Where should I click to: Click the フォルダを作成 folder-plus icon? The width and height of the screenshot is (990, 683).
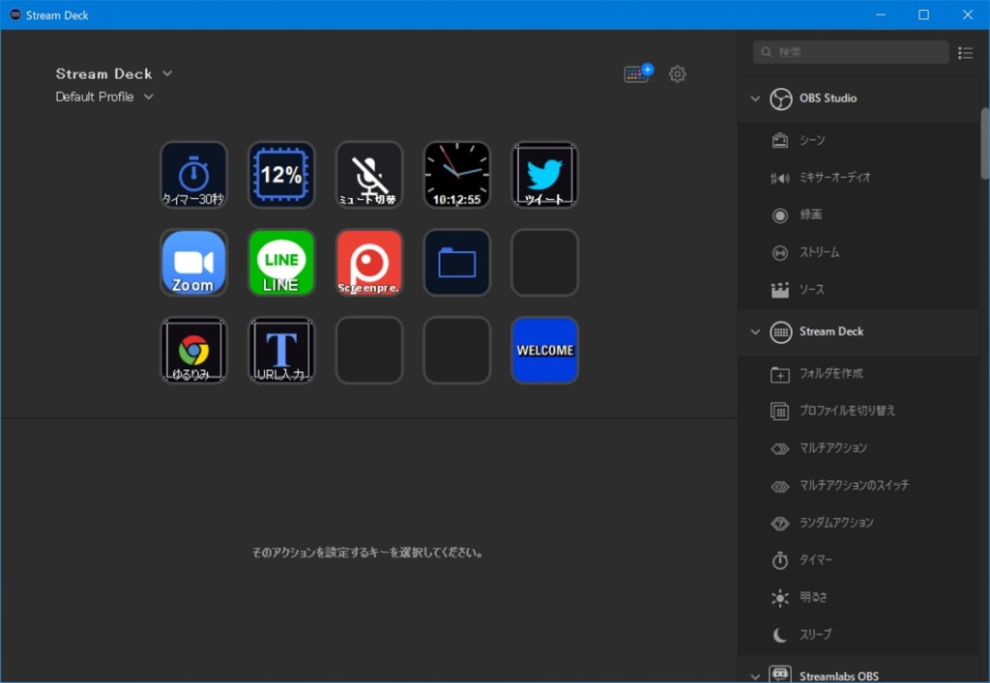click(780, 374)
